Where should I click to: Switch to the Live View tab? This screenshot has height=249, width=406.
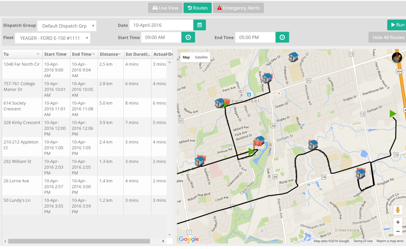(165, 8)
